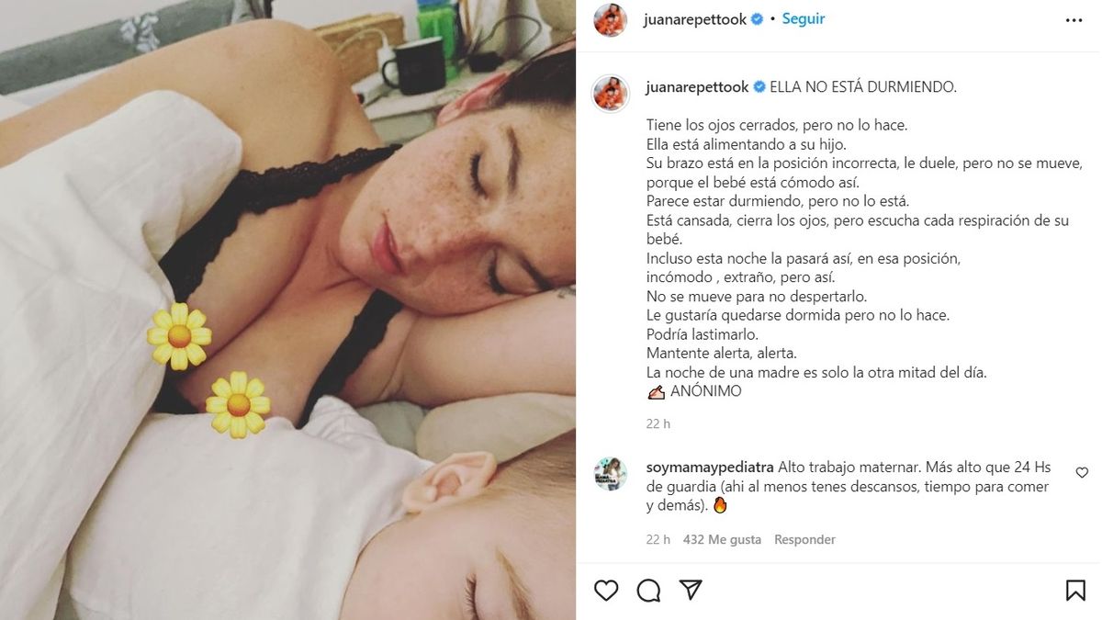Open juanarepettook profile picture in header

tap(611, 20)
